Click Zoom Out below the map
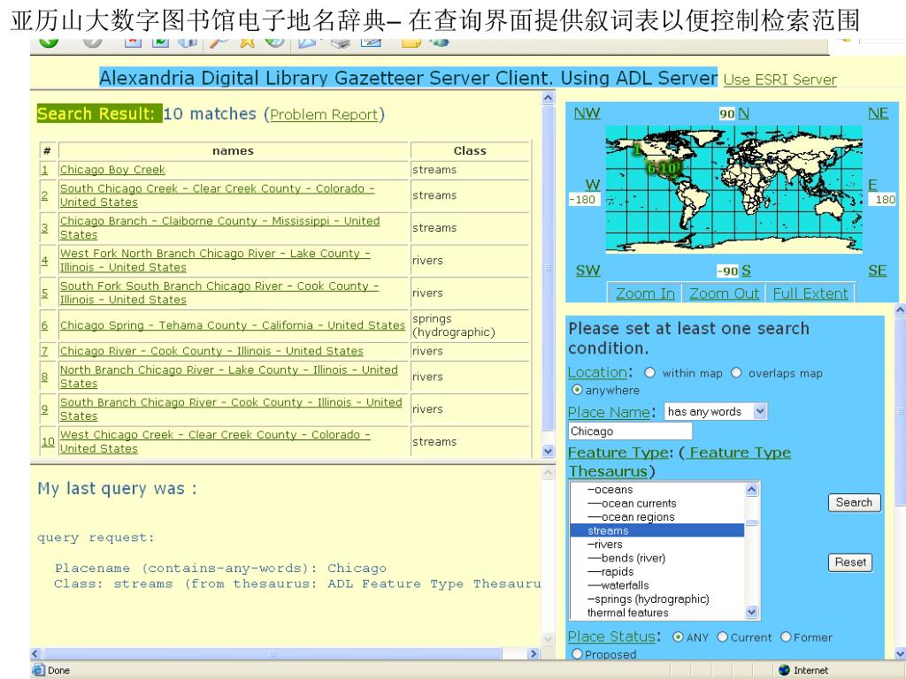The height and width of the screenshot is (679, 906). click(x=724, y=294)
